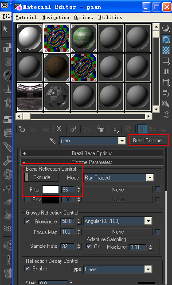Screen dimensions: 172x285
Task: Click Get Material icon in toolbar
Action: point(22,129)
